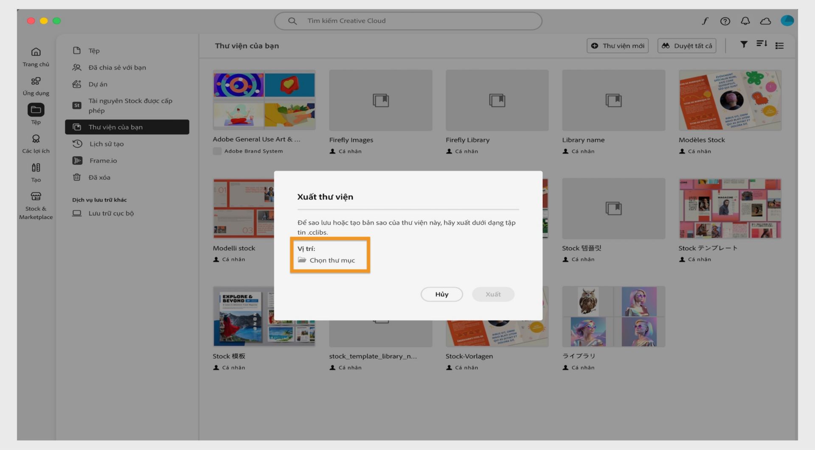Click the Dự án project icon
This screenshot has width=815, height=450.
[77, 84]
